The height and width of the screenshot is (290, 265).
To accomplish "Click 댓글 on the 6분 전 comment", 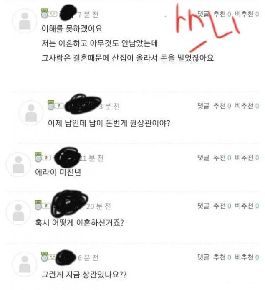I will click(x=204, y=257).
